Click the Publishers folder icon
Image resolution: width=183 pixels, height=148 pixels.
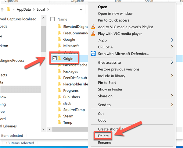click(x=59, y=97)
